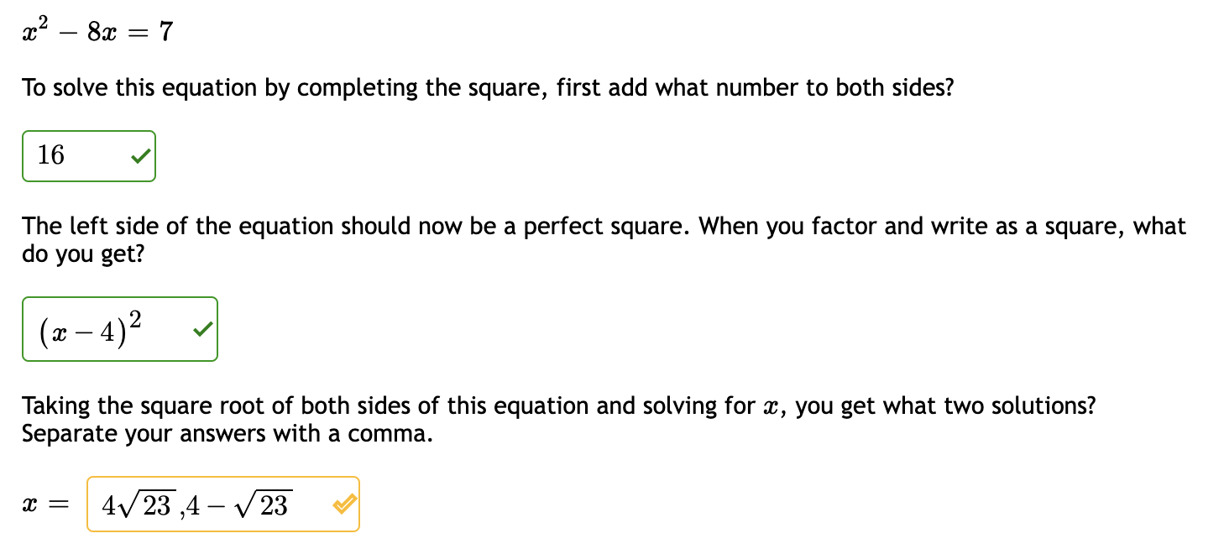Select the expression 4 sqrt 23 in the answer box
The width and height of the screenshot is (1224, 549).
click(139, 502)
